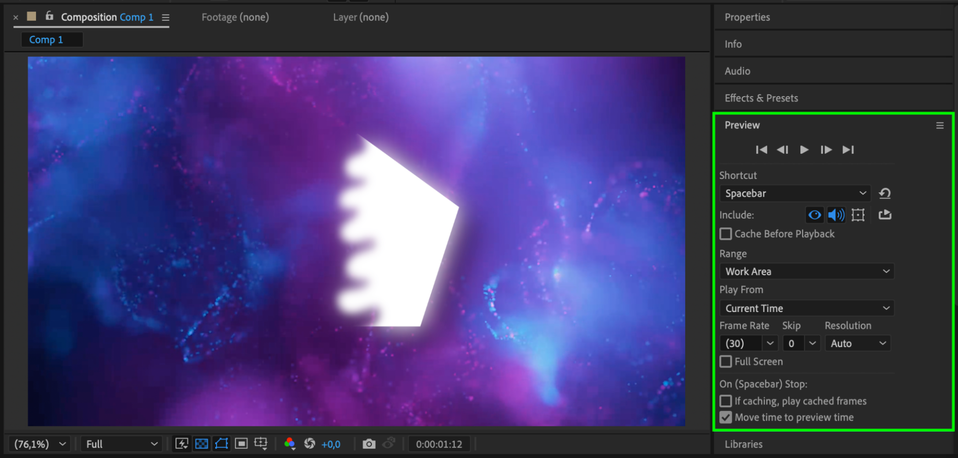Enable Cache Before Playback checkbox
This screenshot has height=458, width=958.
click(x=726, y=234)
